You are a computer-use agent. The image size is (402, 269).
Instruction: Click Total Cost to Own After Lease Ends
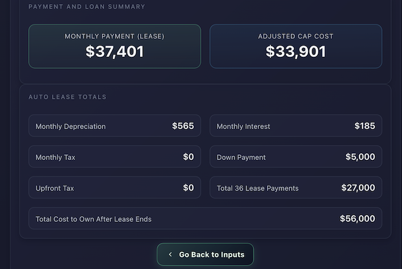tap(93, 219)
